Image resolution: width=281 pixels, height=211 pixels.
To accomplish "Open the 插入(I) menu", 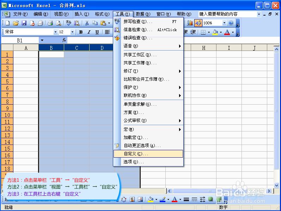I will click(x=82, y=14).
